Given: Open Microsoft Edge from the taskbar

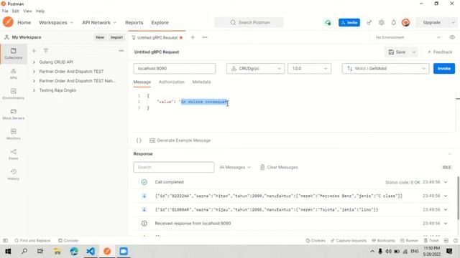Looking at the screenshot, I should 74,252.
